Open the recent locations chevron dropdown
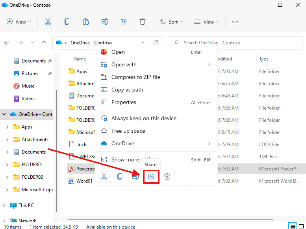306x229 pixels. (32, 42)
